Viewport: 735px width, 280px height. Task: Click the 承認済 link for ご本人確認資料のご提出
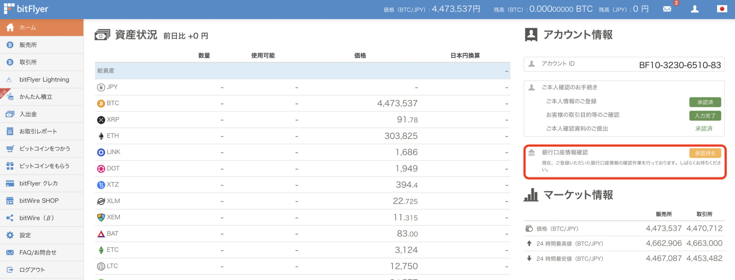(704, 129)
